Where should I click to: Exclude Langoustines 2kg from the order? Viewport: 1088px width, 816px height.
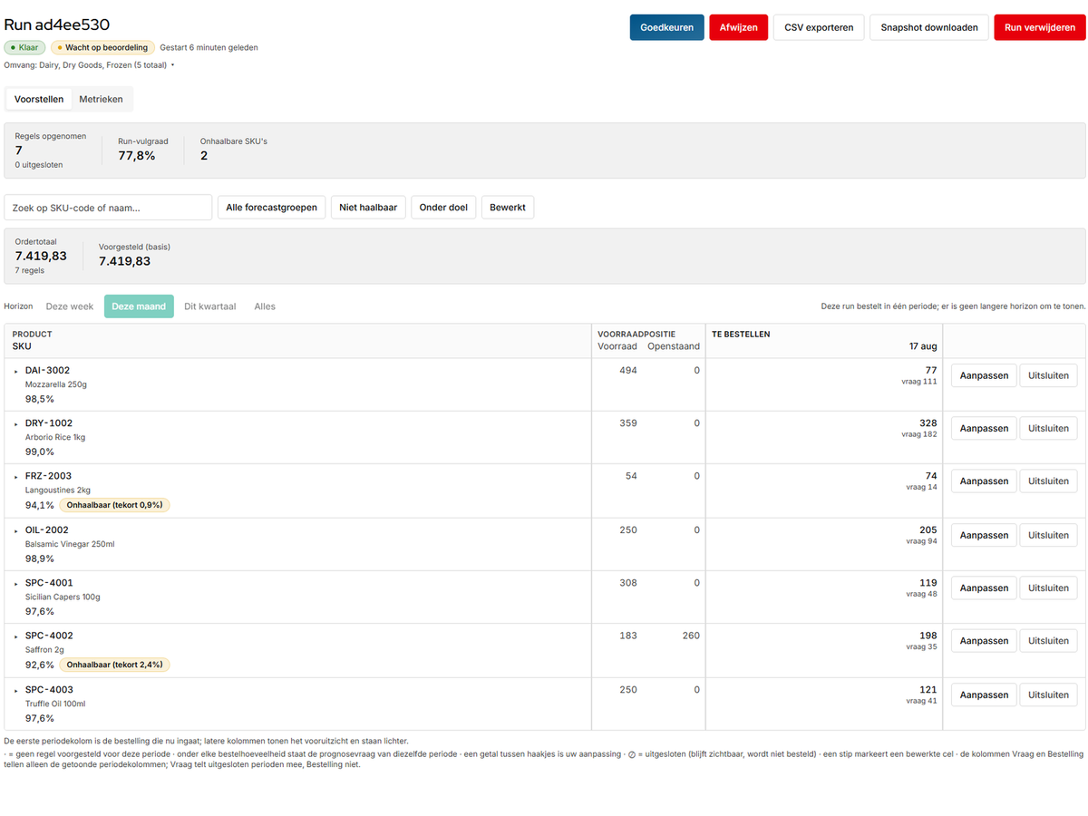pos(1048,481)
